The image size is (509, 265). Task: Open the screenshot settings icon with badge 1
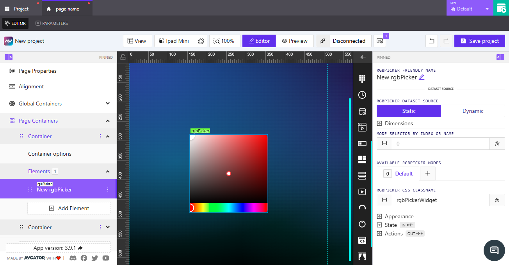(379, 41)
